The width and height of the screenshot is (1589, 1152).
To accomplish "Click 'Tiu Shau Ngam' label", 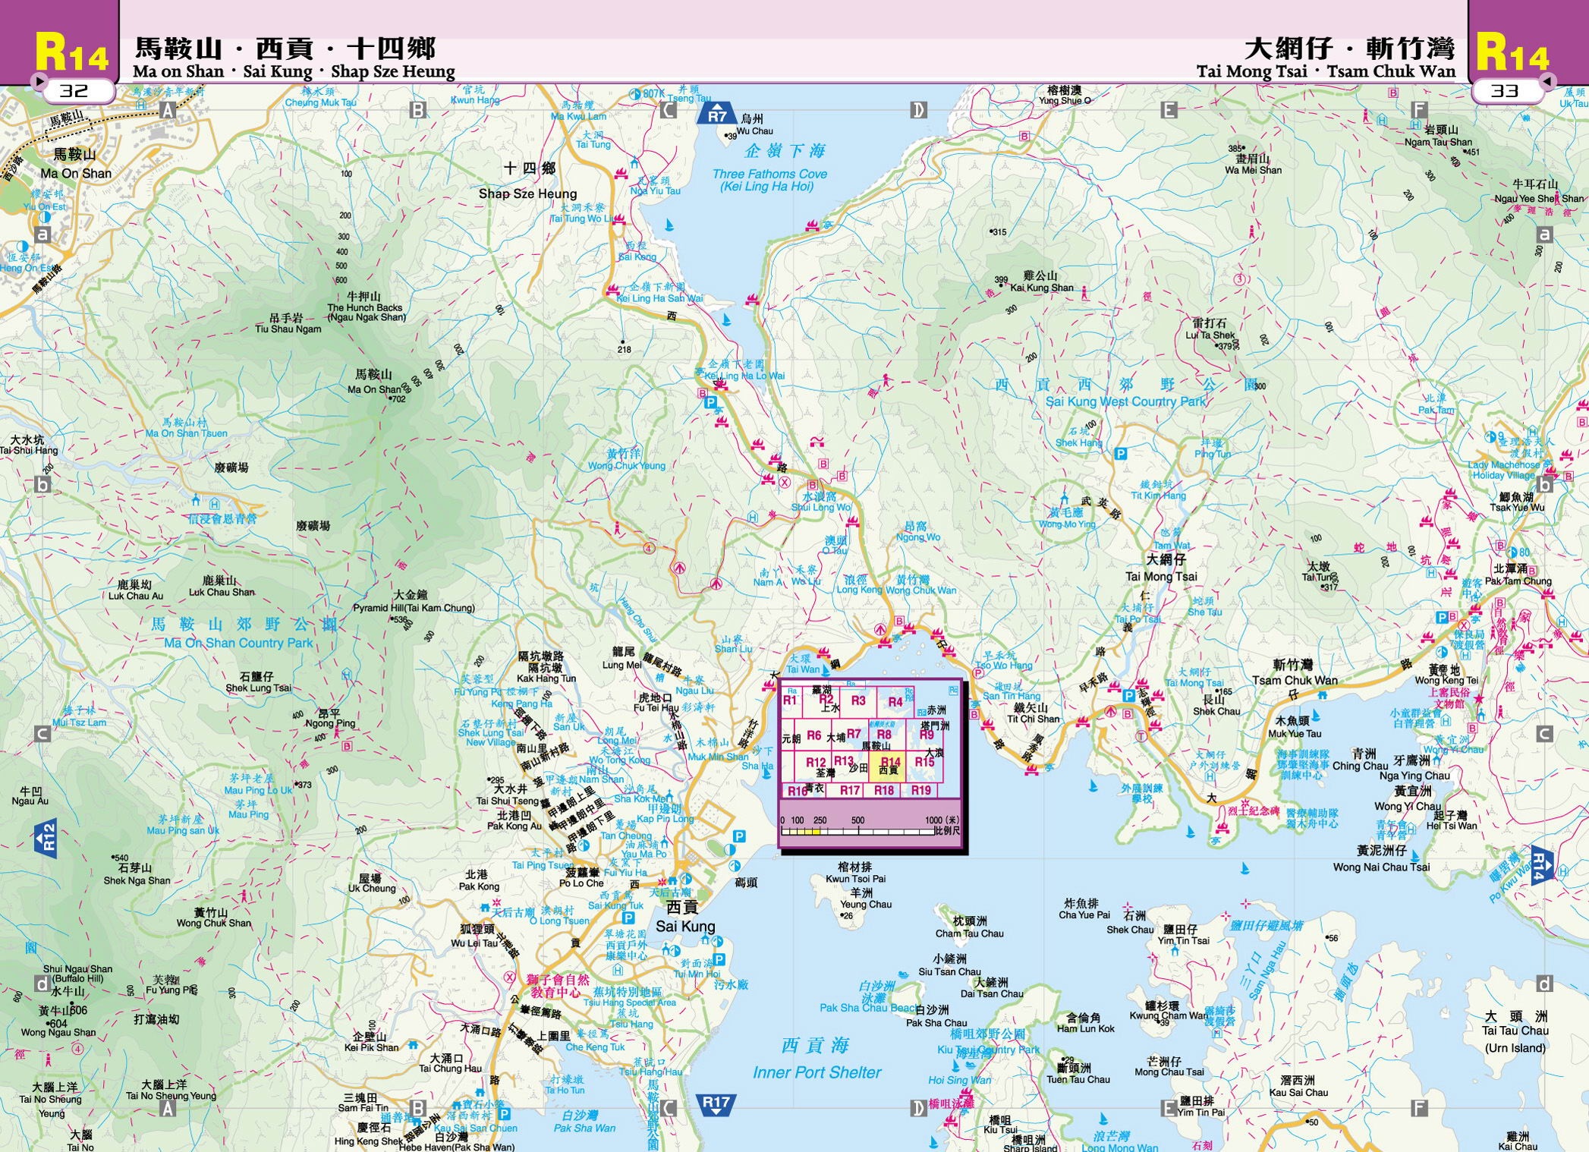I will [x=288, y=329].
